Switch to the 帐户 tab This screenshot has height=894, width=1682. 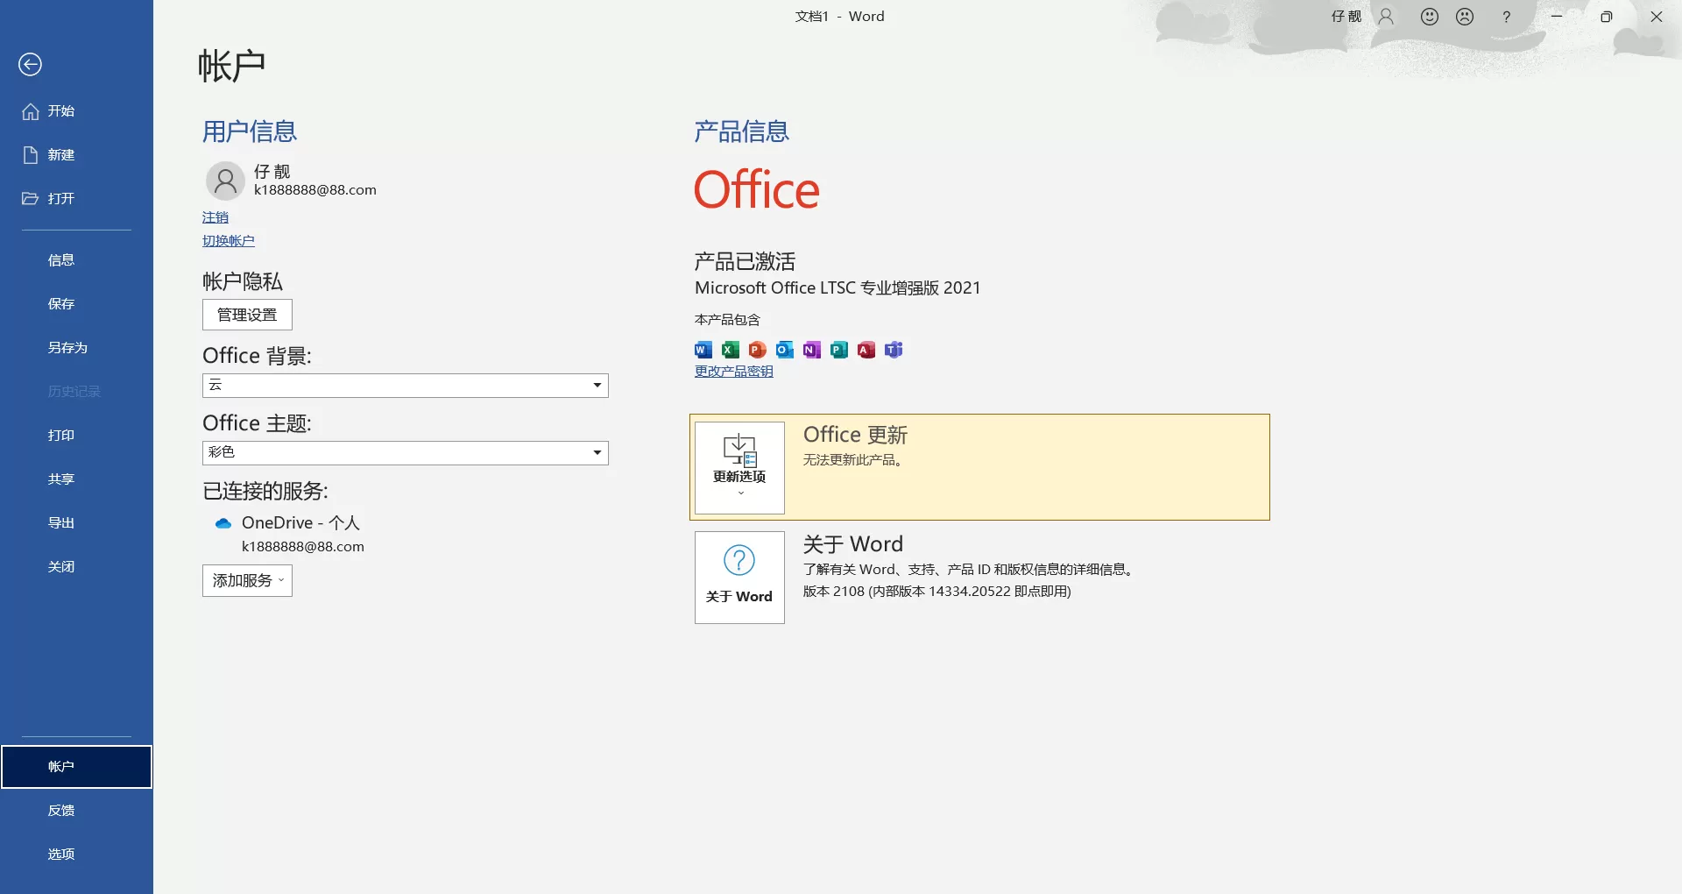pos(60,765)
